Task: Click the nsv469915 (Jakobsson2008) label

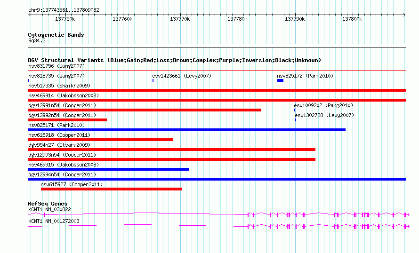Action: pyautogui.click(x=64, y=165)
